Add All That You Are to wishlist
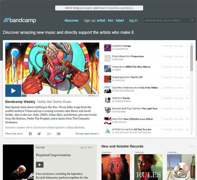Image resolution: width=197 pixels, height=180 pixels. (167, 130)
